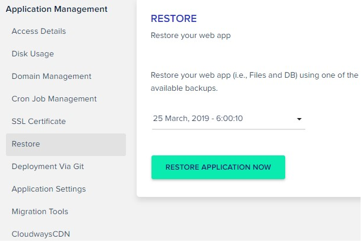Click the Application Management sidebar heading
363x242 pixels.
56,9
